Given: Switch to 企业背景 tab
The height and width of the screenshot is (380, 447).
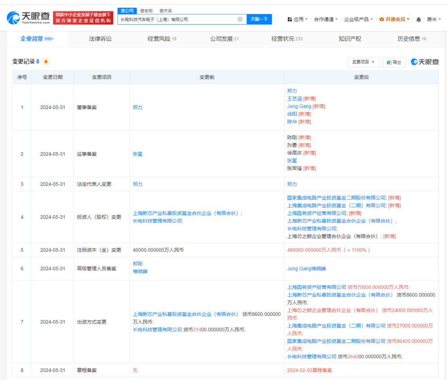Looking at the screenshot, I should (37, 39).
